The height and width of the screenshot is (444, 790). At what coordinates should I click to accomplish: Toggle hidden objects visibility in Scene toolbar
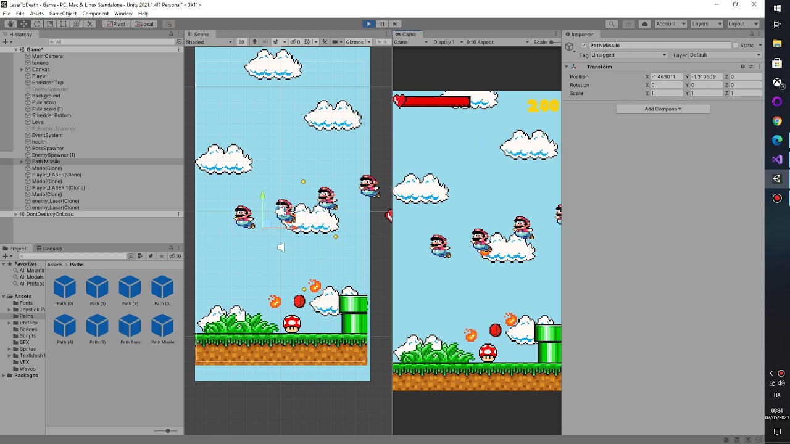[x=295, y=42]
